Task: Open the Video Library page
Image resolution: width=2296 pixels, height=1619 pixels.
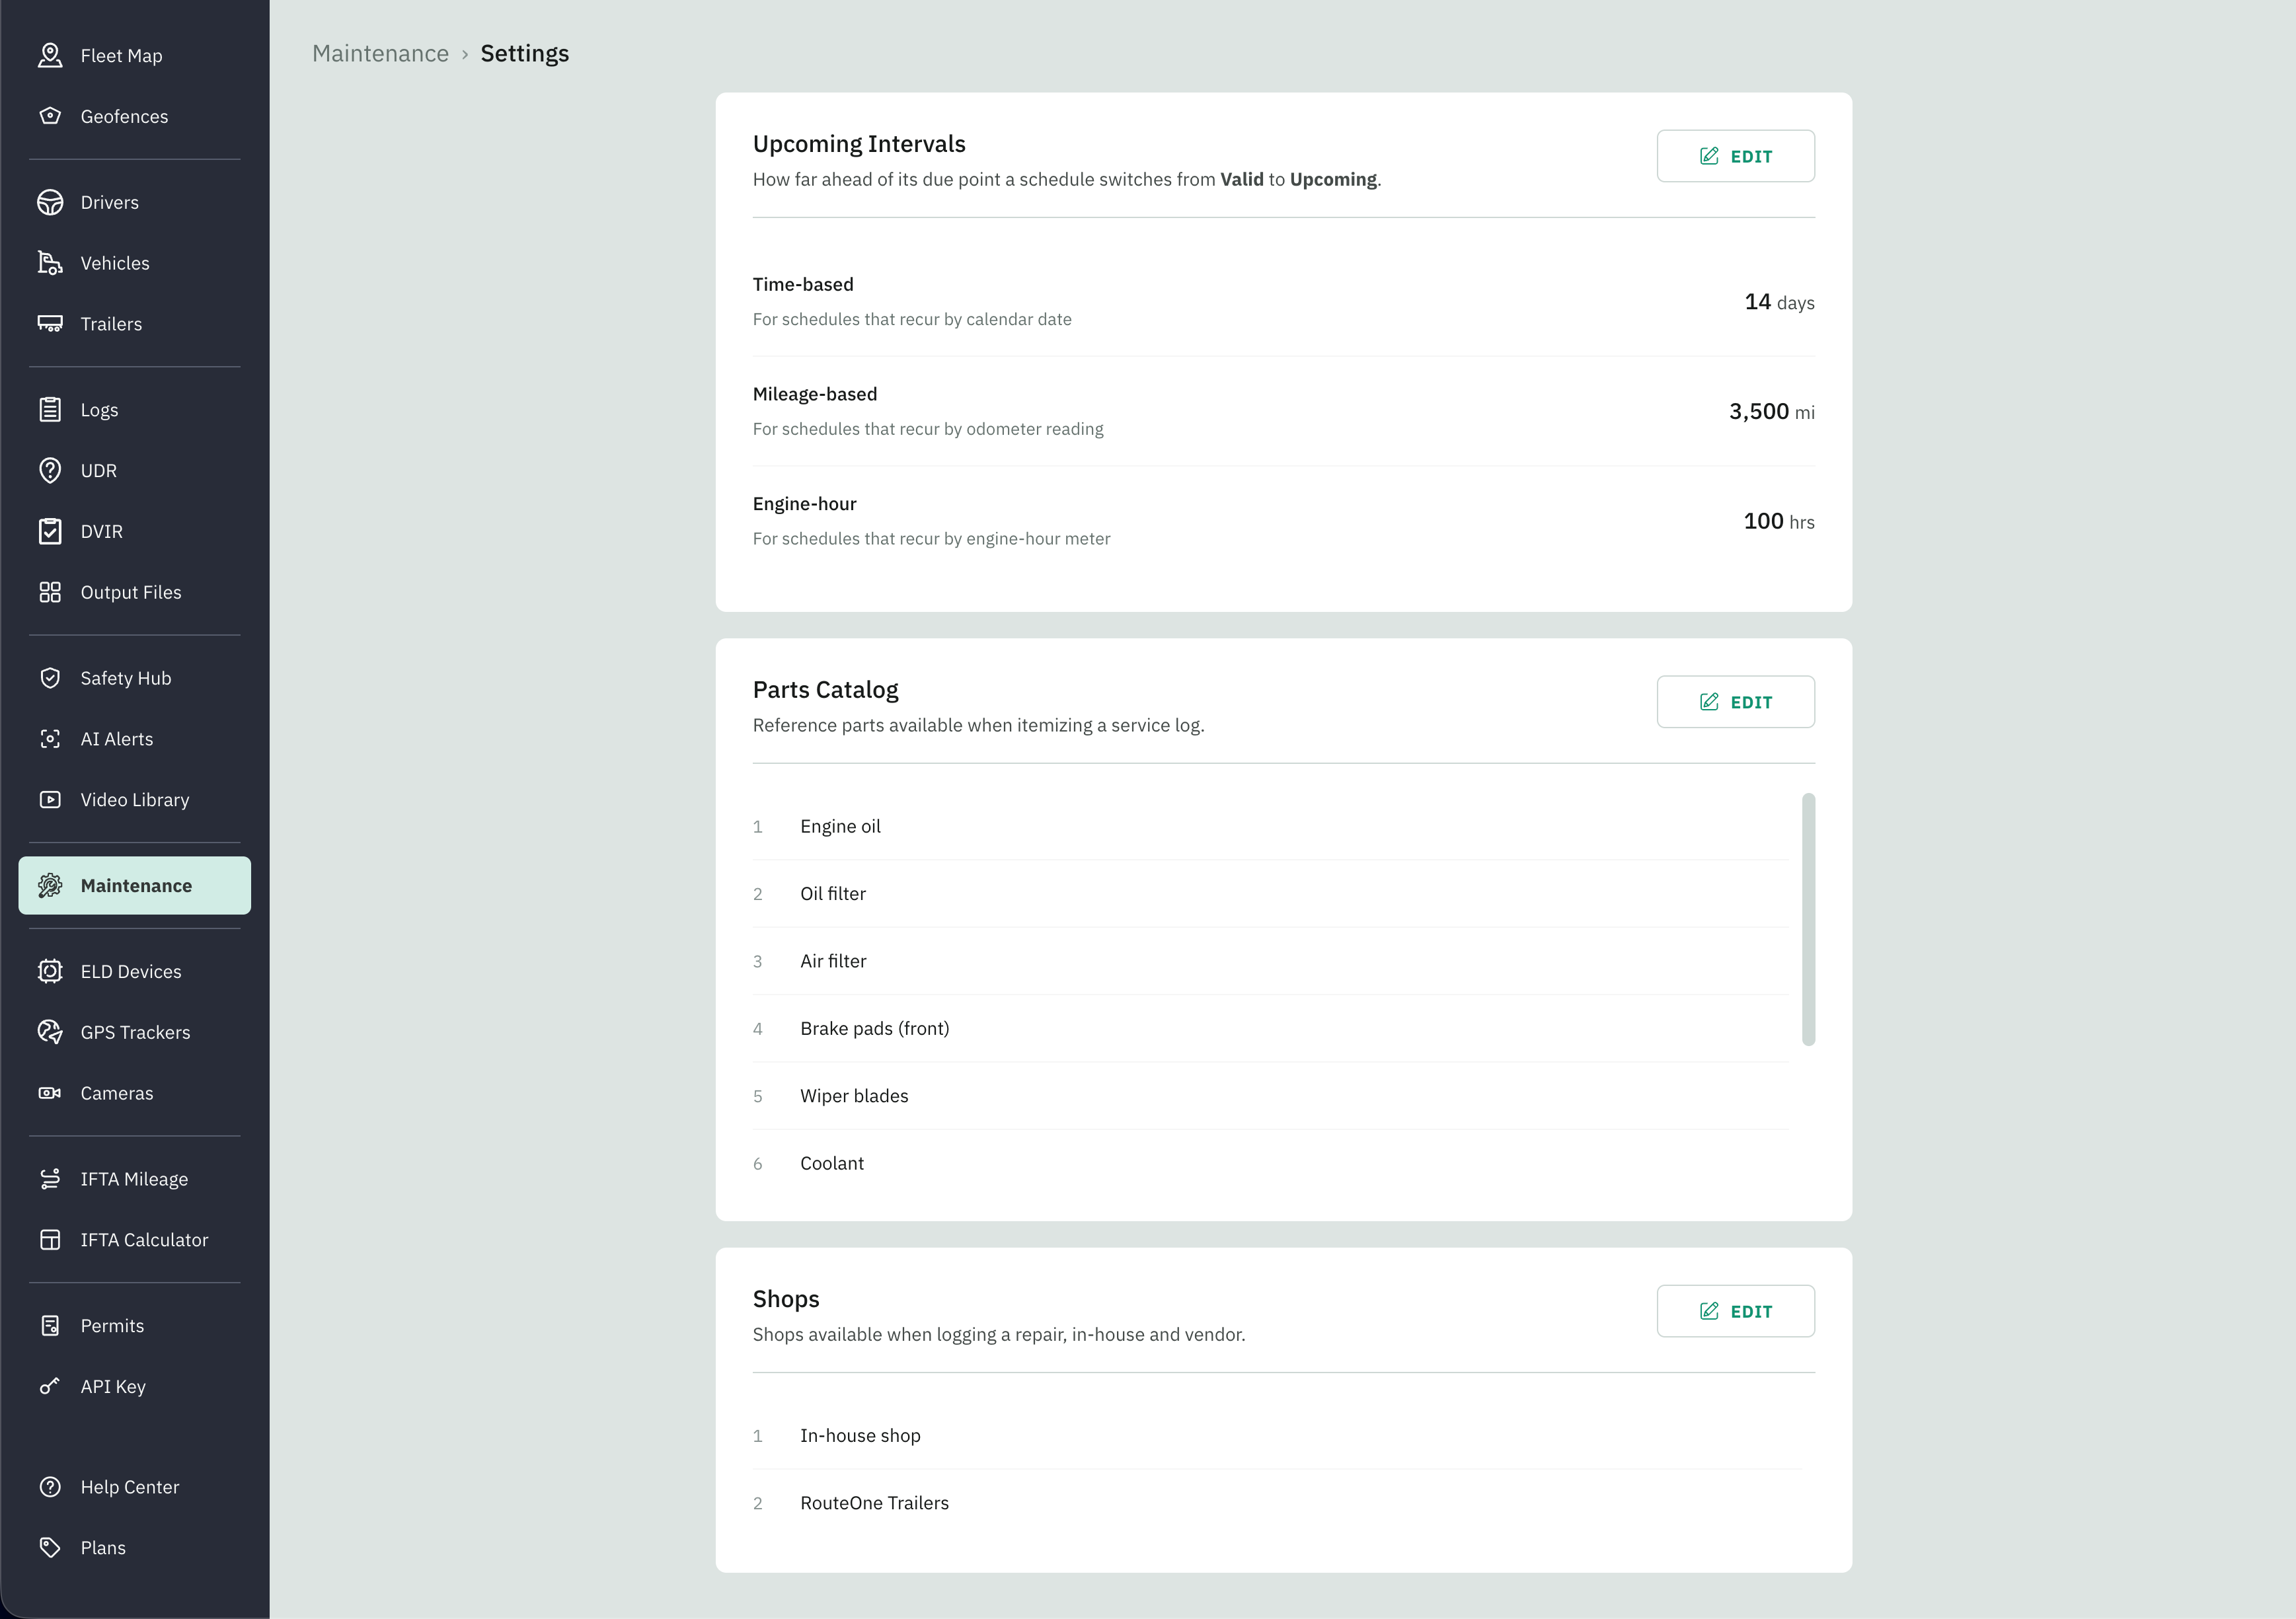Action: pos(135,800)
